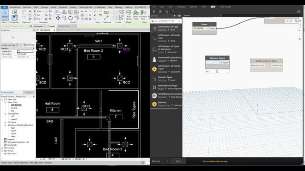This screenshot has width=305, height=171.
Task: Open the Revit File menu
Action: pos(4,7)
